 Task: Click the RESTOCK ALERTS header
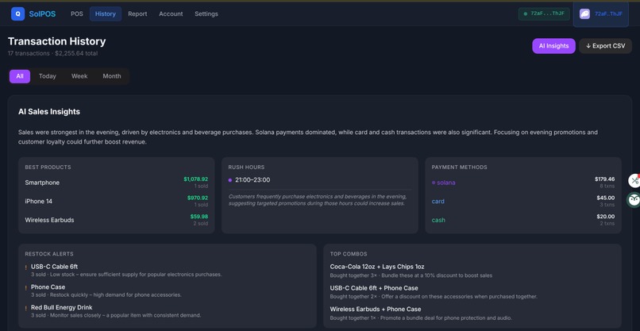coord(49,254)
